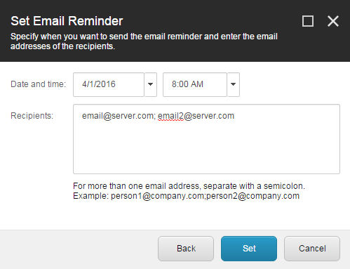Click the underlined email2 word in recipients
Image resolution: width=350 pixels, height=269 pixels.
pyautogui.click(x=170, y=116)
